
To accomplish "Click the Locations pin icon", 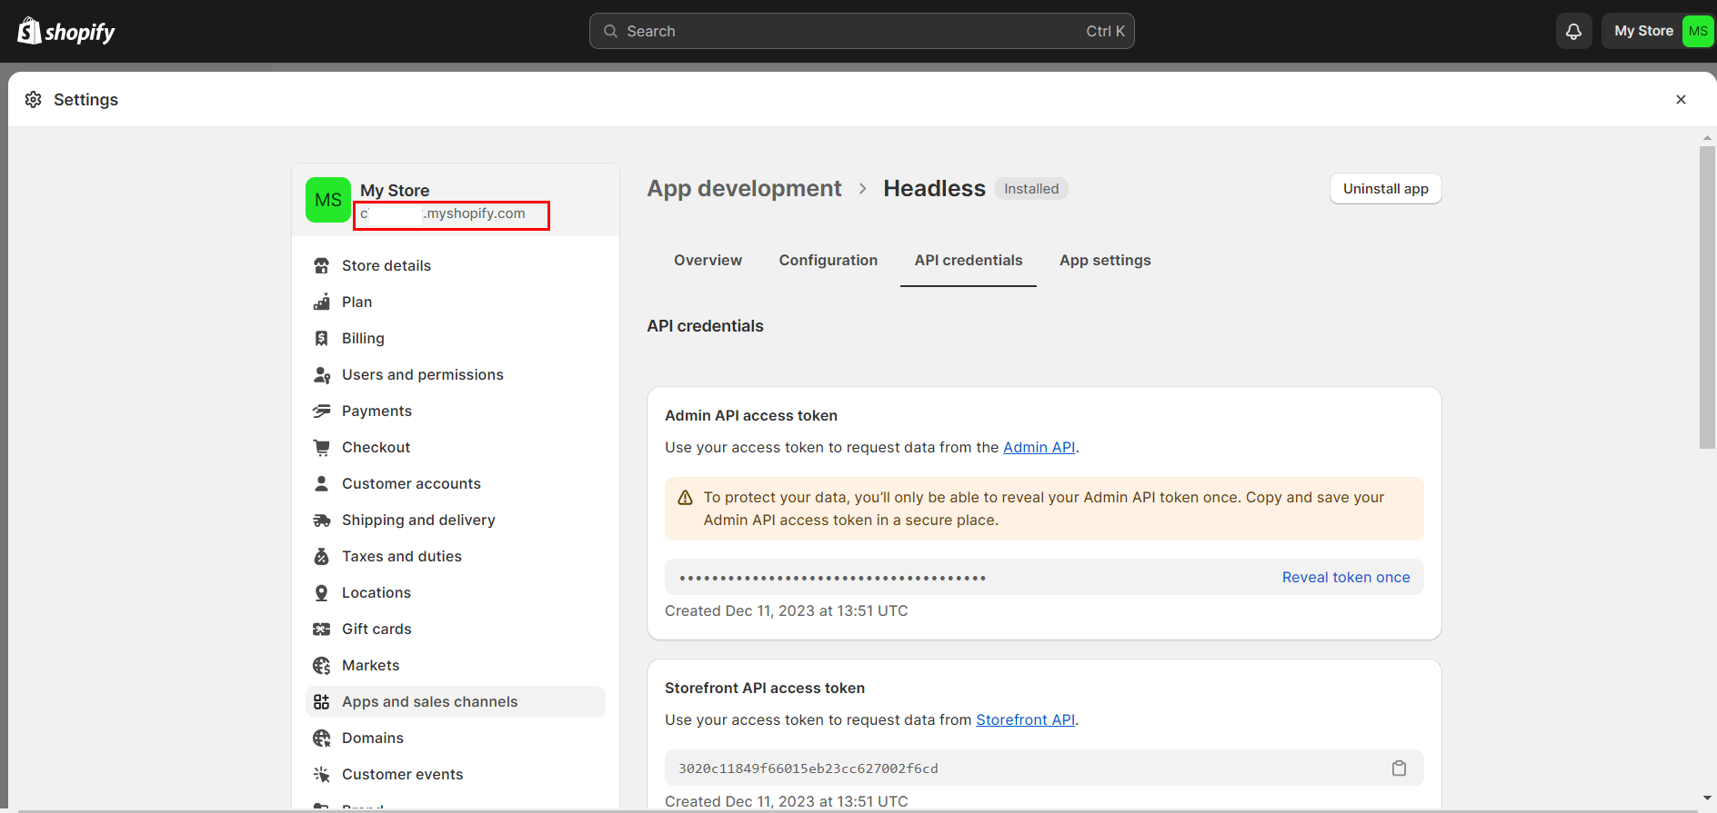I will click(x=321, y=593).
